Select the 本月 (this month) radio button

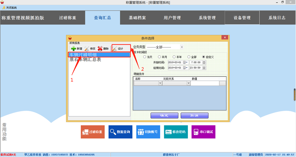point(160,57)
